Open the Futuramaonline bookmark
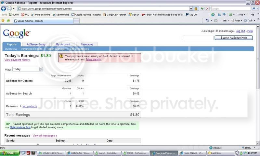The image size is (260, 156). tap(41, 15)
